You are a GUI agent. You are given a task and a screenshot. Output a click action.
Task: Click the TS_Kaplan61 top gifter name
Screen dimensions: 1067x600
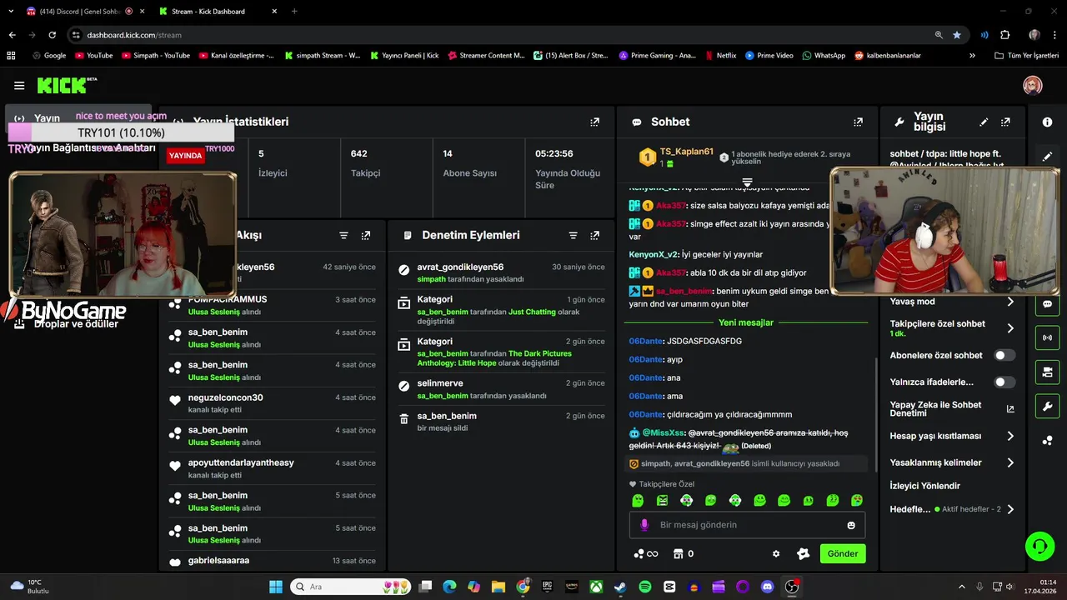pyautogui.click(x=687, y=152)
